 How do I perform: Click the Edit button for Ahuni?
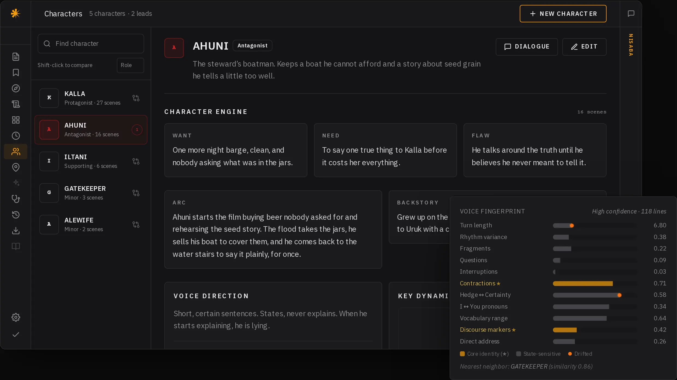pyautogui.click(x=584, y=47)
